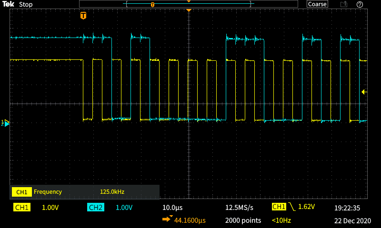The width and height of the screenshot is (381, 228).
Task: Click the save/export icon in top bar
Action: 343,4
